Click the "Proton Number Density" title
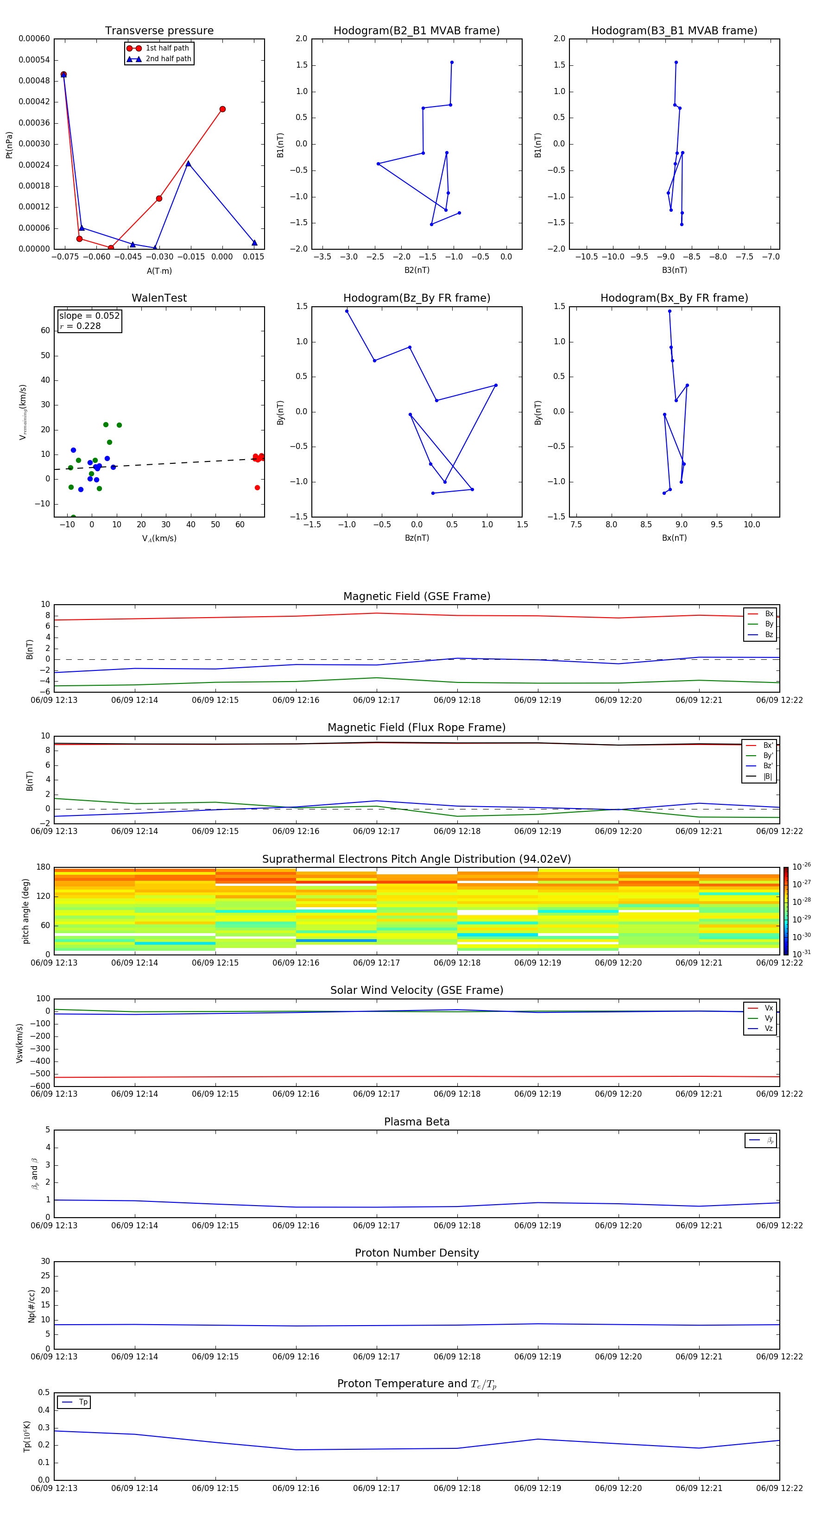 pyautogui.click(x=417, y=1253)
